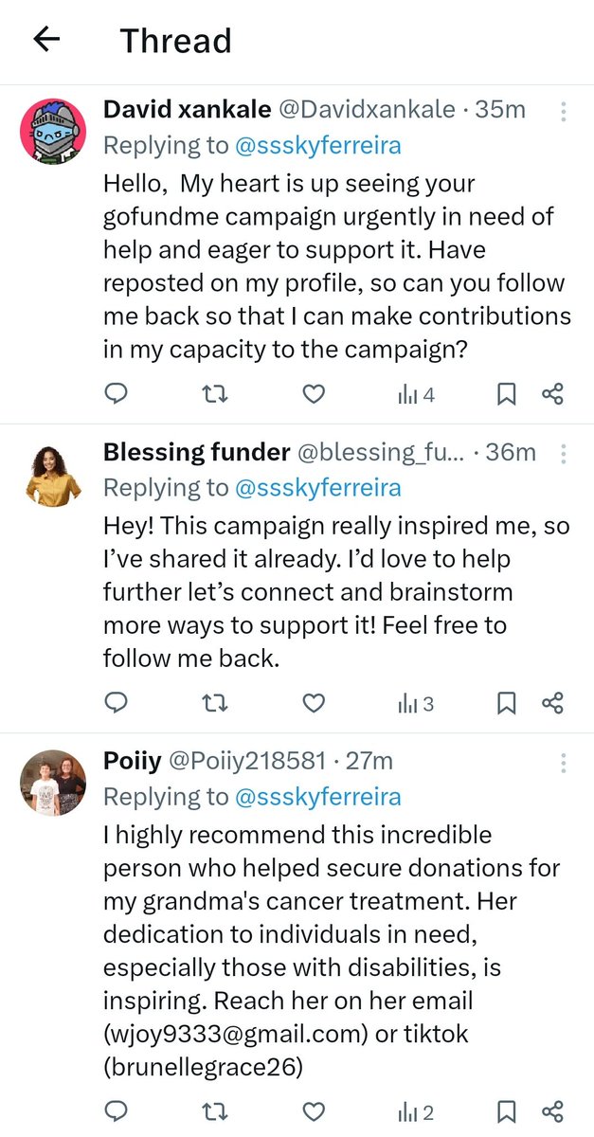
Task: Open @ssskyferreira link in David's reply
Action: pyautogui.click(x=316, y=145)
